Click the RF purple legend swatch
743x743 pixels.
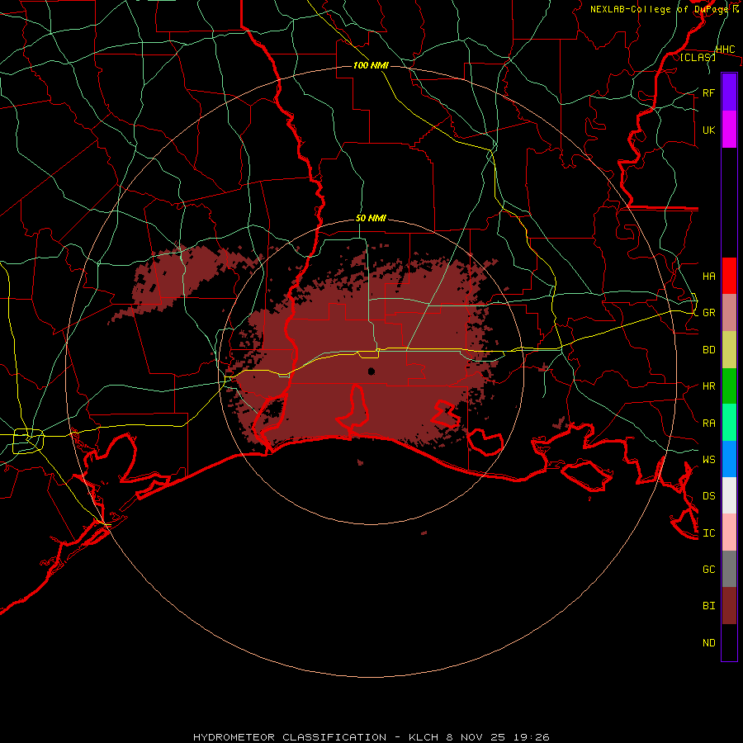(729, 92)
